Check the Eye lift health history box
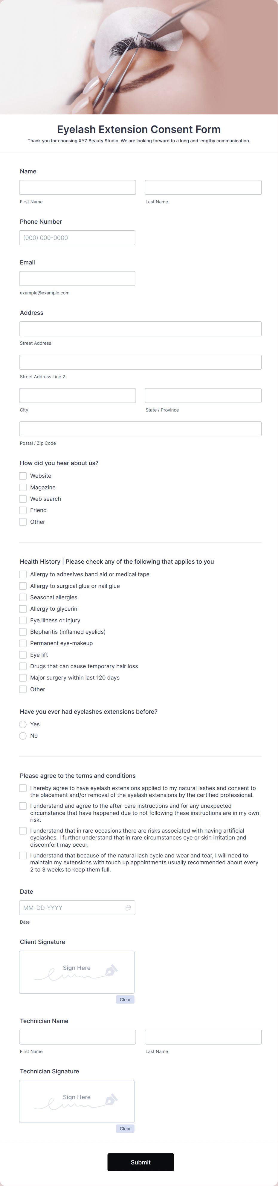Viewport: 278px width, 1186px height. click(x=22, y=654)
